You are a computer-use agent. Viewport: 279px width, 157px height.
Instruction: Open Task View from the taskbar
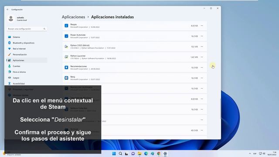[126, 154]
